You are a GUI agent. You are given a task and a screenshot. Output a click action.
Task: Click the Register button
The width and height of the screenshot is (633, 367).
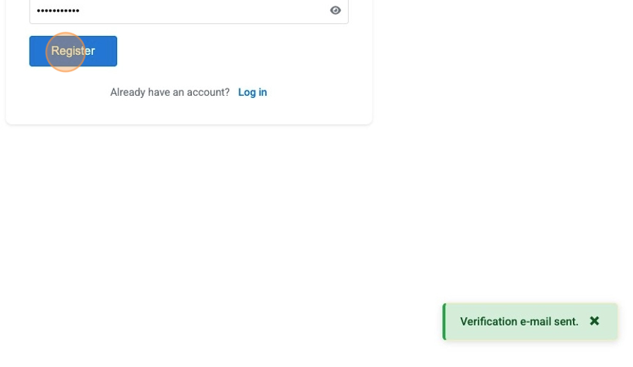click(73, 51)
